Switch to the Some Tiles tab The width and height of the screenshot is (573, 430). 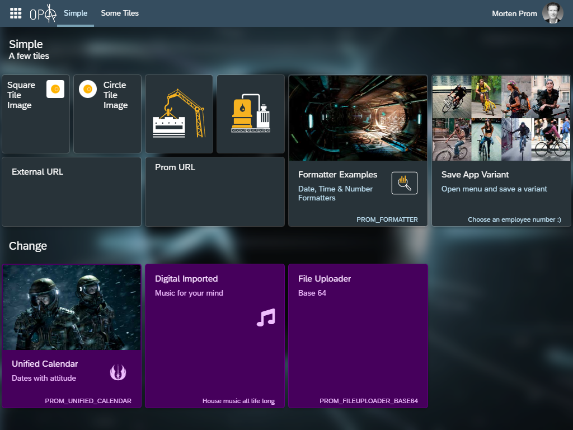(120, 13)
